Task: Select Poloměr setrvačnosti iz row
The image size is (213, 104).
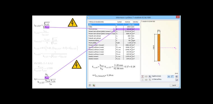Action: 114,38
